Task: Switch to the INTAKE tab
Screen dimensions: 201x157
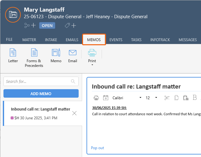Action: (51, 40)
